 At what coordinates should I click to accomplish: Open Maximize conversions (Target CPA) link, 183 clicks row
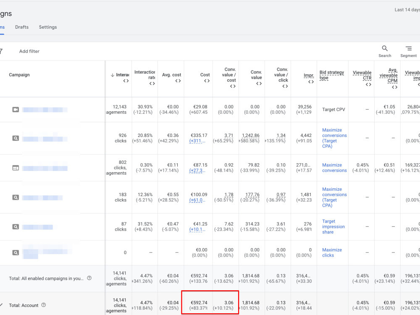(x=334, y=197)
